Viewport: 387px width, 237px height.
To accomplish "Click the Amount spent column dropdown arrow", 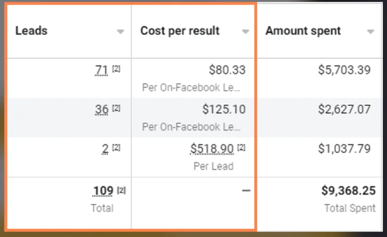I will coord(371,32).
